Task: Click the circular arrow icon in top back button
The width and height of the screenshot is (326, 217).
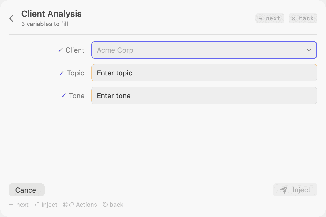Action: tap(294, 18)
